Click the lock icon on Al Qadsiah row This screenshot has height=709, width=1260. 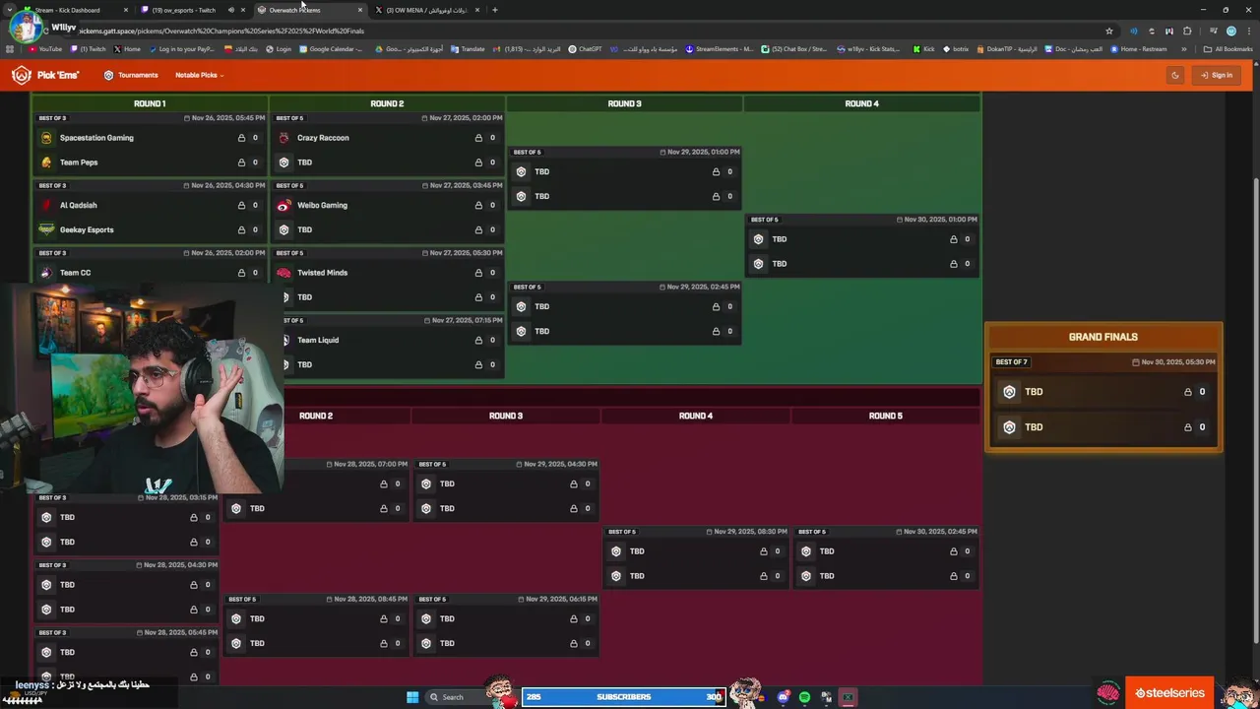[x=241, y=205]
